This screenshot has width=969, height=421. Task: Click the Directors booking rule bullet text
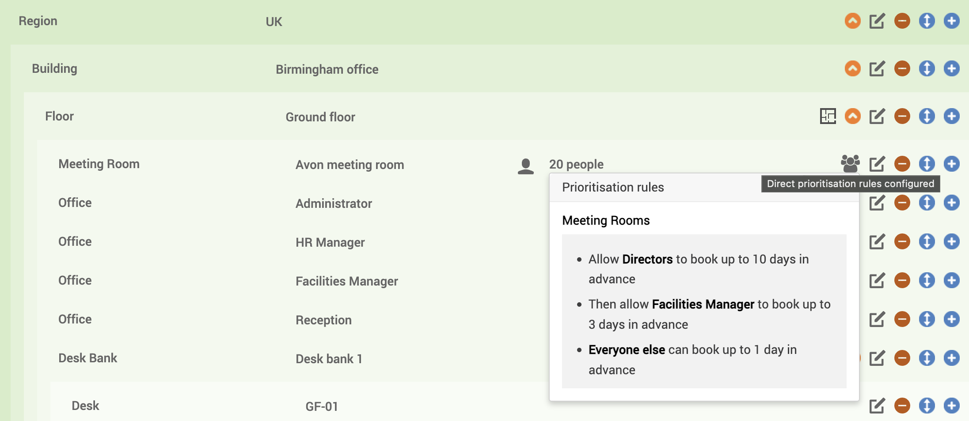click(x=698, y=269)
